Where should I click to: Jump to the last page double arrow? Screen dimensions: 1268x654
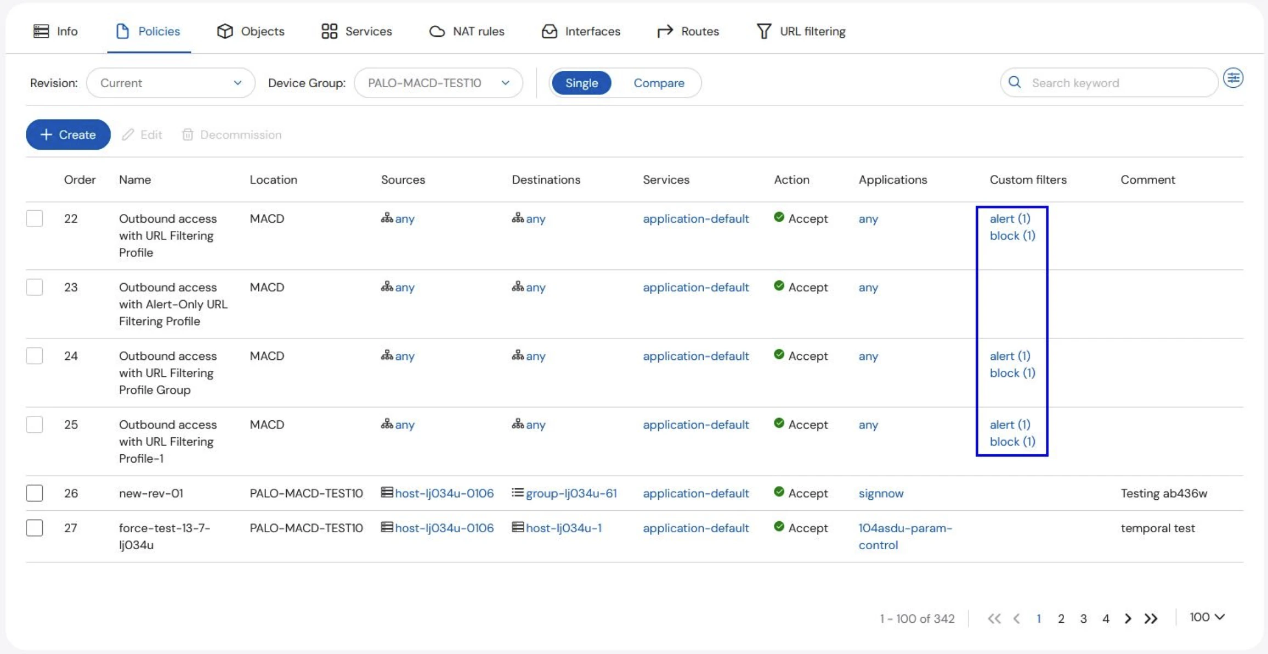tap(1151, 618)
